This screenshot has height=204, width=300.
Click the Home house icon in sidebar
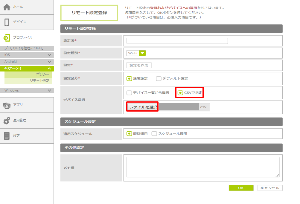(7, 7)
